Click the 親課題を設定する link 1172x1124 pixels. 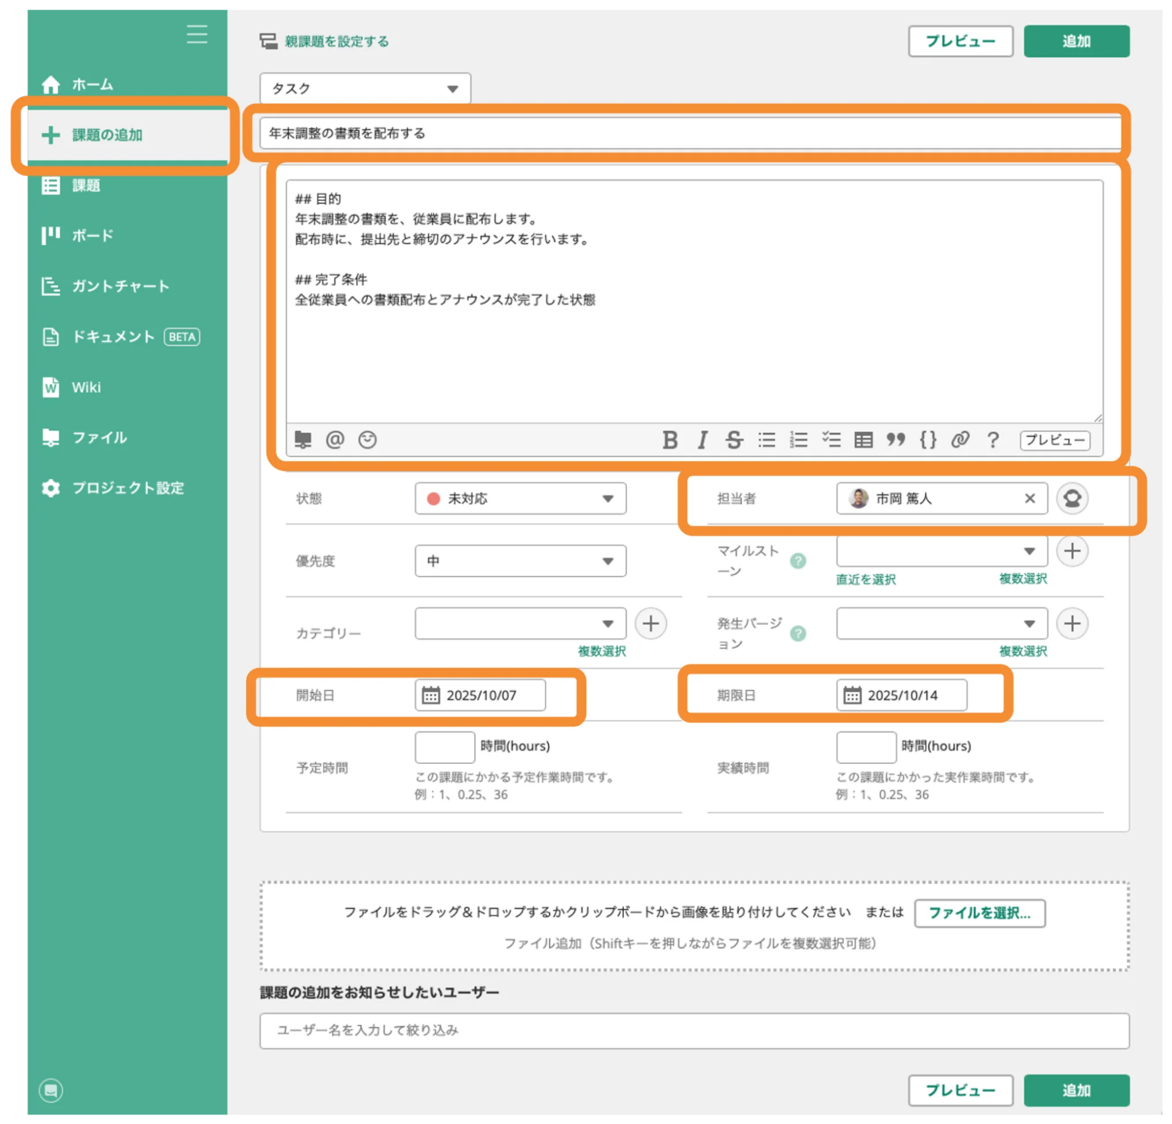[337, 41]
